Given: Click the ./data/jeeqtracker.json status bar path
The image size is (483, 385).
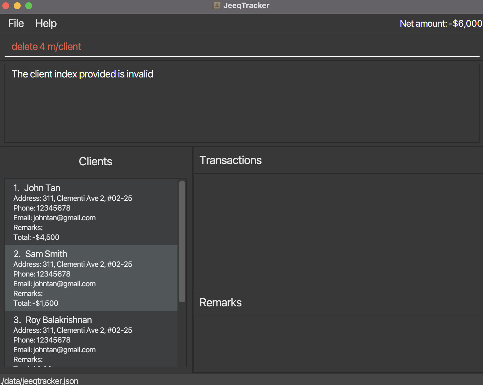Looking at the screenshot, I should pos(39,381).
